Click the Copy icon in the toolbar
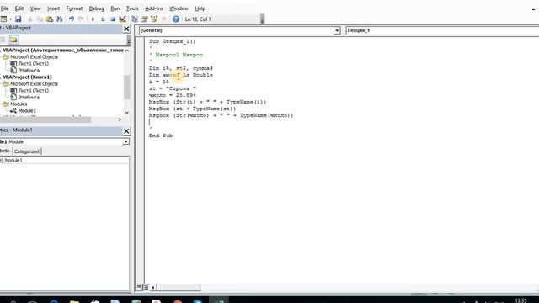The width and height of the screenshot is (539, 303). pos(40,19)
